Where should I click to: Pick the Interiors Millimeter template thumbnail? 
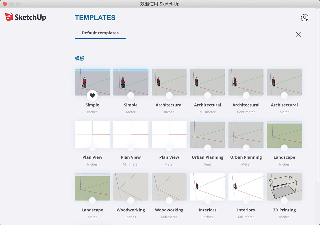click(x=246, y=186)
